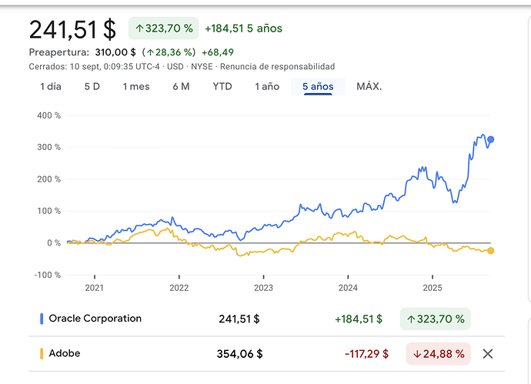Switch chart to 5 D range
531x384 pixels.
coord(92,86)
